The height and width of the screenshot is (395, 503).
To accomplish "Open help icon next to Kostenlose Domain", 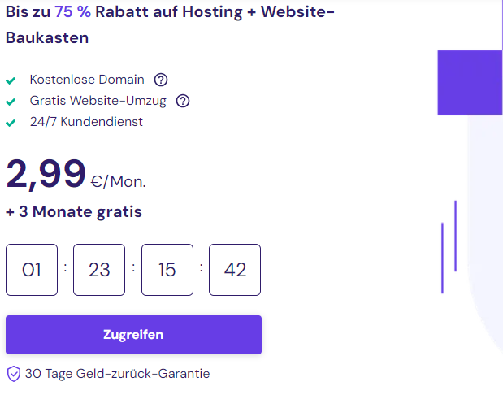I will 161,80.
